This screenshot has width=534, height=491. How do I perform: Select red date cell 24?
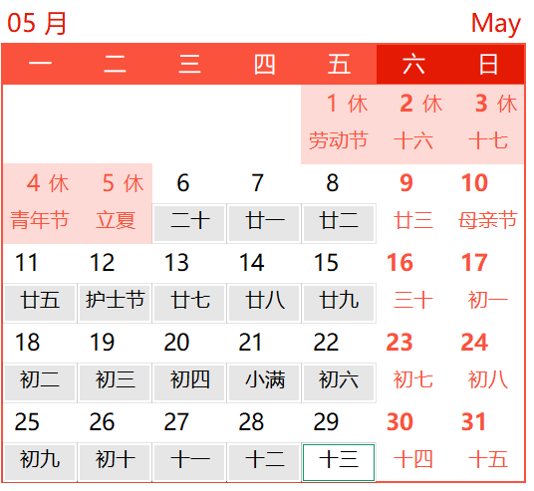coord(488,343)
